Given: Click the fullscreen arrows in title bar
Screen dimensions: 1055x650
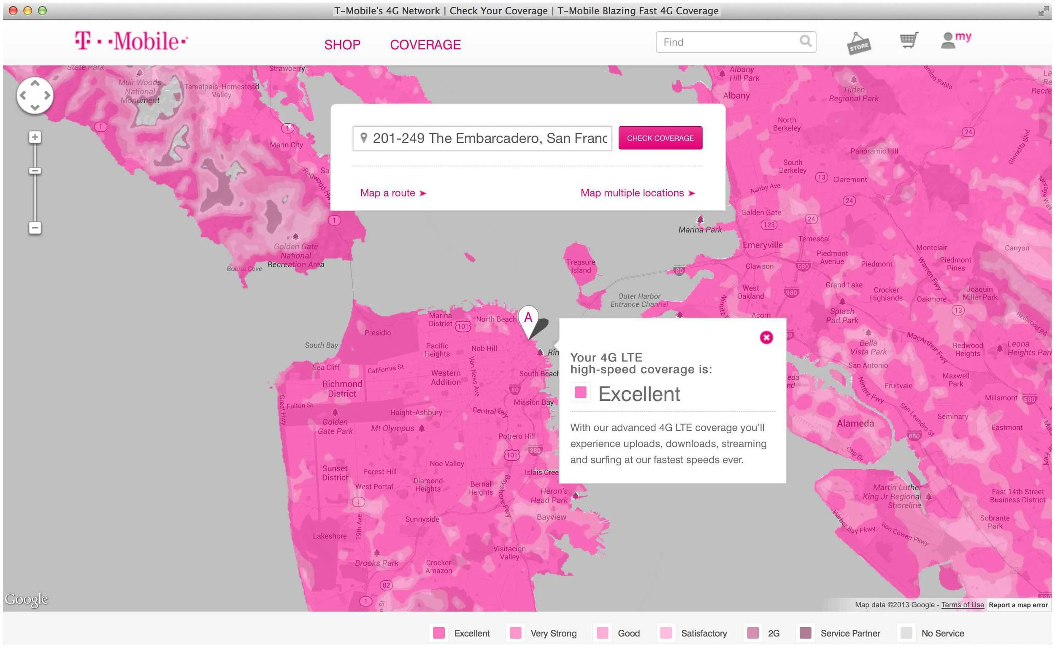Looking at the screenshot, I should click(1043, 11).
